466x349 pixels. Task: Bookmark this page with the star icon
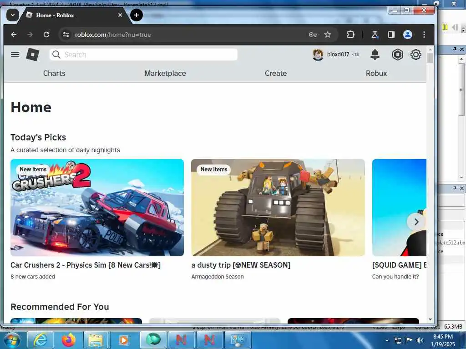pos(328,35)
